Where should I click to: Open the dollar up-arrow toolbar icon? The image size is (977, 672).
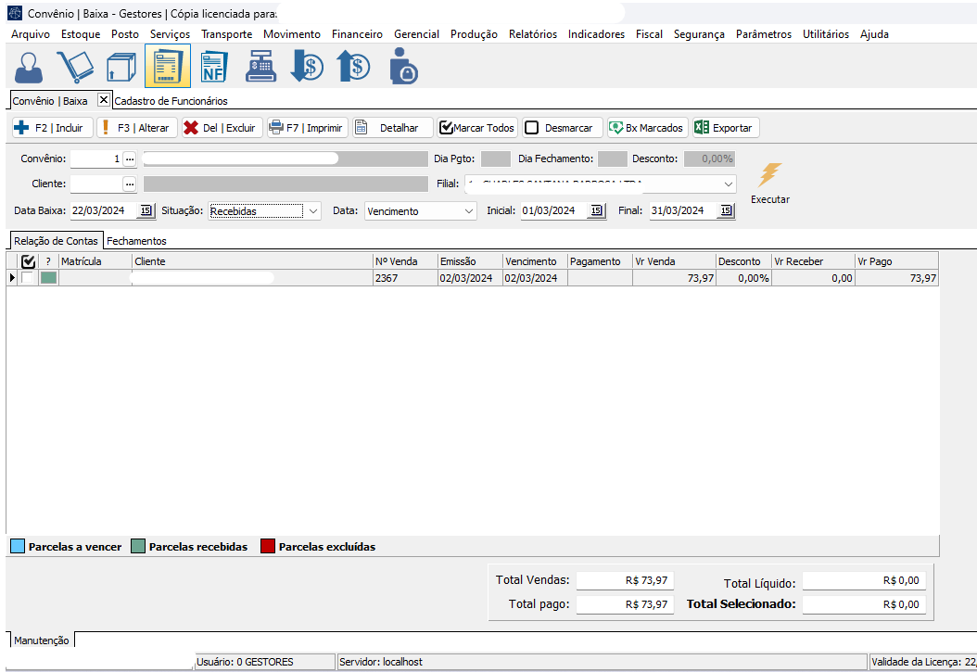353,67
